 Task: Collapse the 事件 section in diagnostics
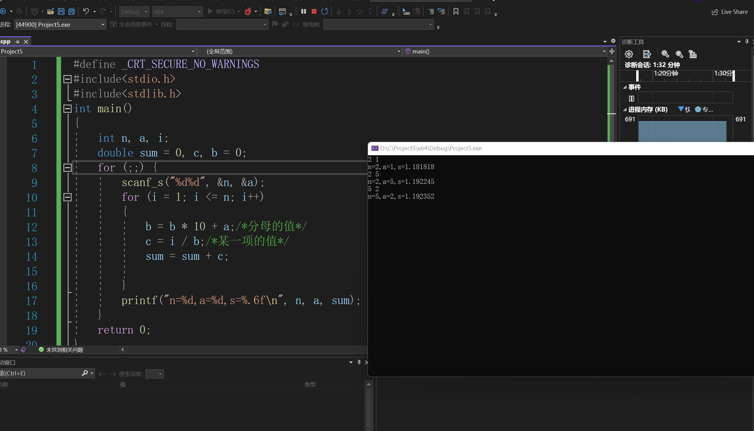625,87
